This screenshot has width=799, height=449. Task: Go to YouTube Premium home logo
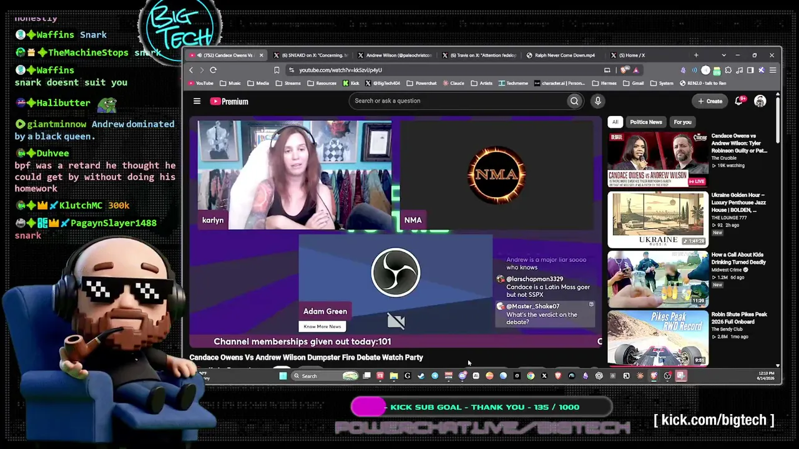[x=229, y=101]
